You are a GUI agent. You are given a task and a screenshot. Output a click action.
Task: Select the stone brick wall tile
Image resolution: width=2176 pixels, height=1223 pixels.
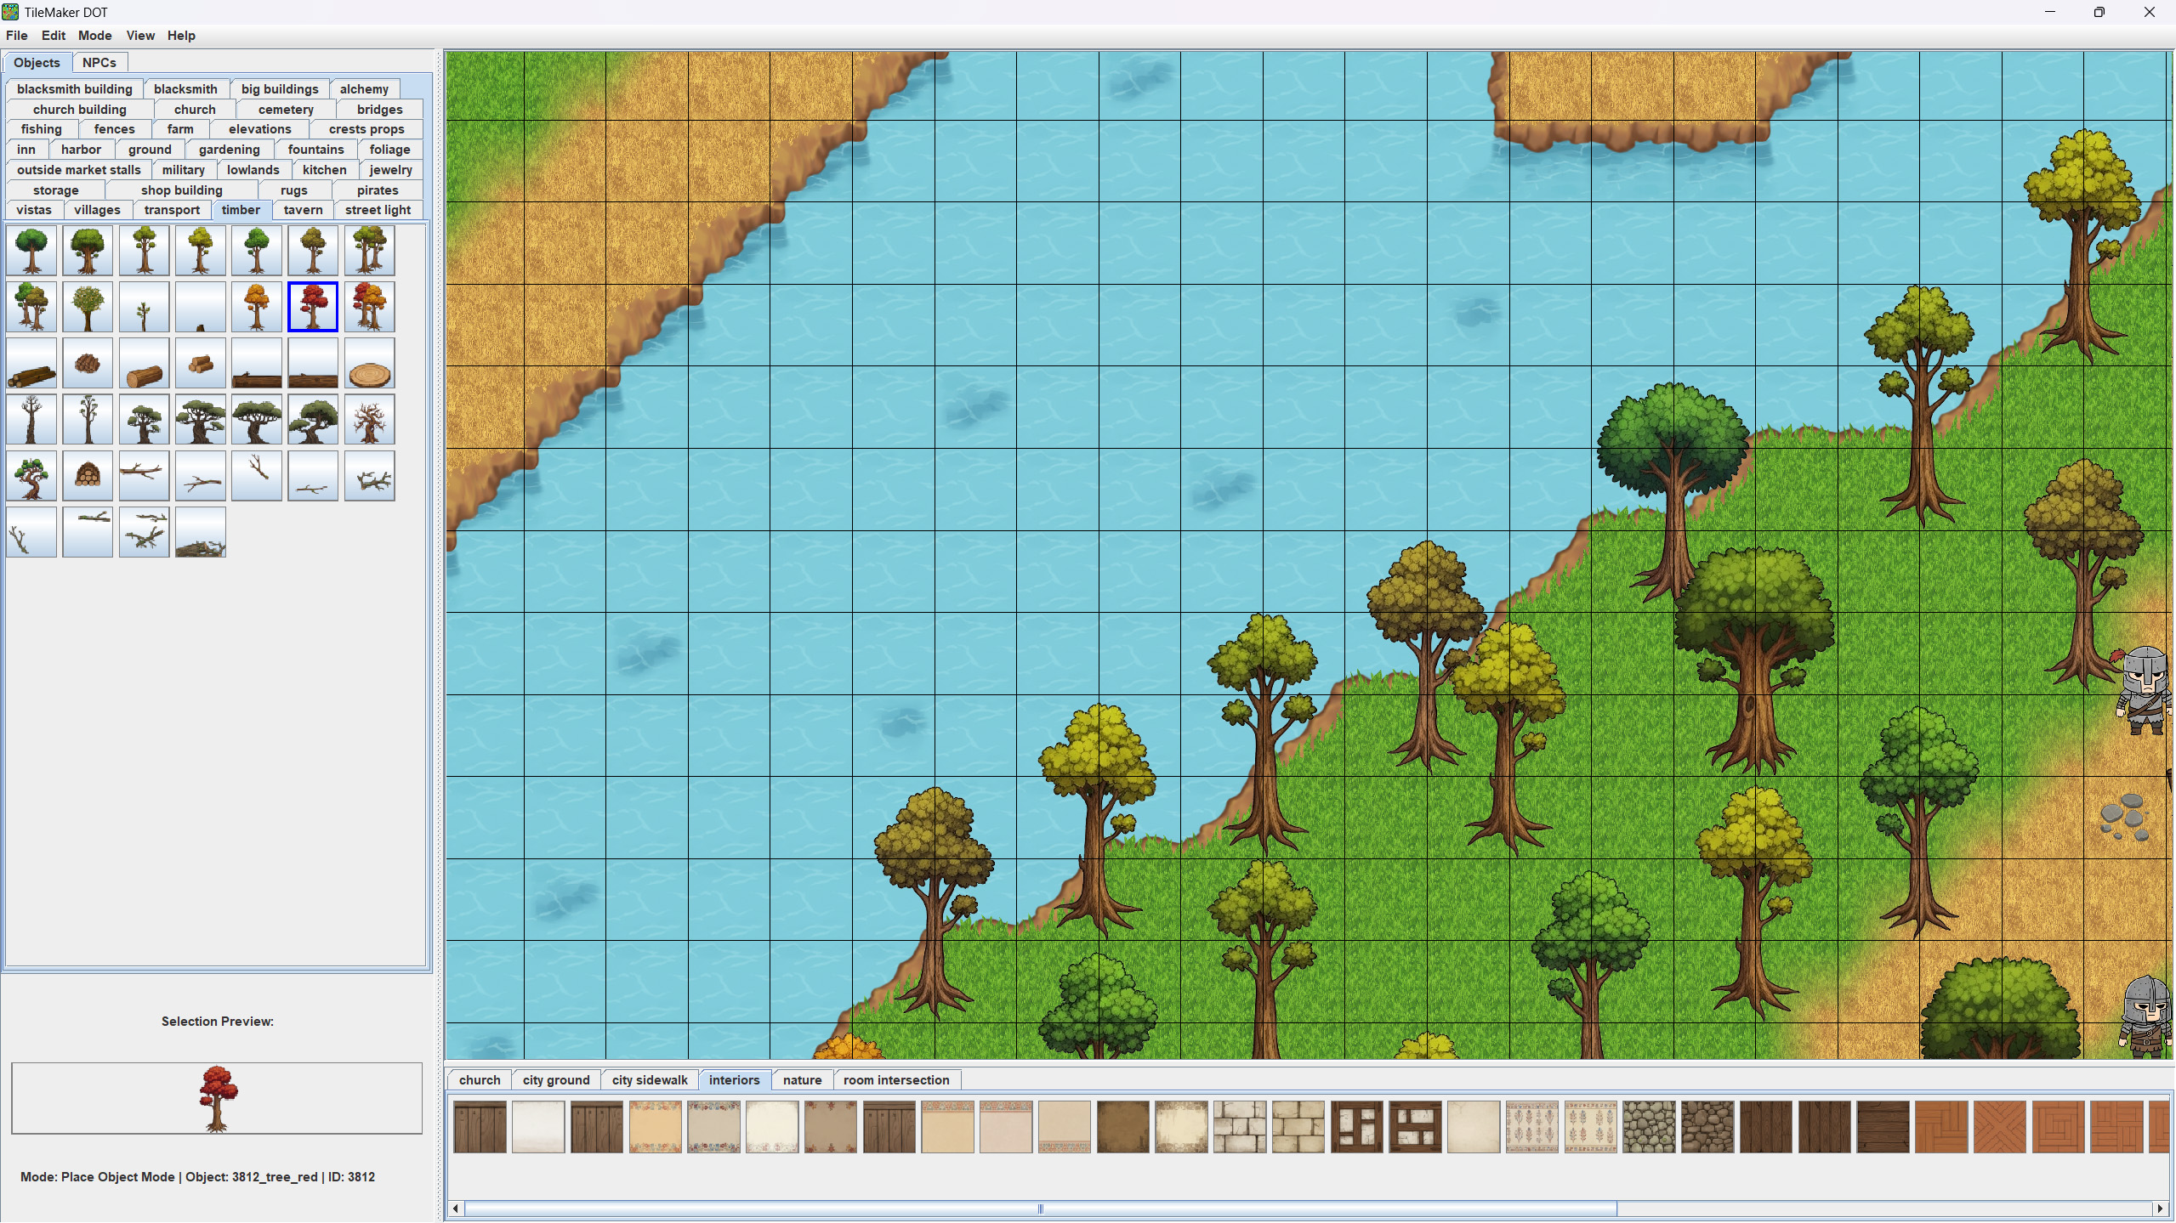pos(1239,1127)
